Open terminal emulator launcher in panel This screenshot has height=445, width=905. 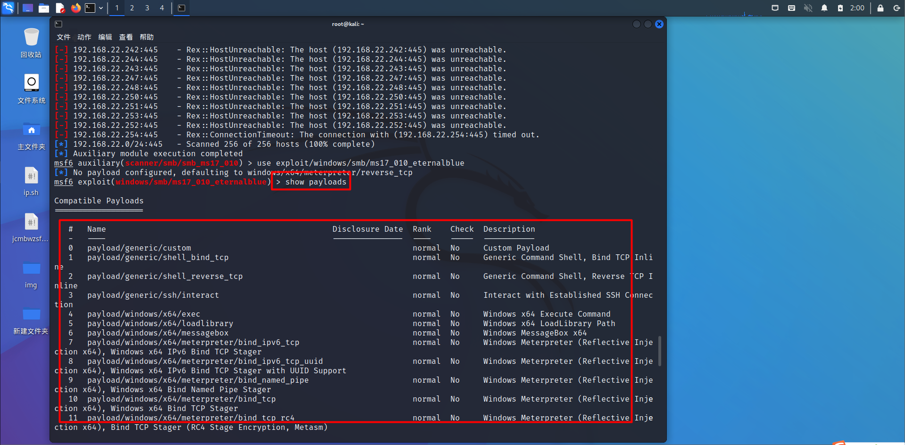click(x=90, y=8)
